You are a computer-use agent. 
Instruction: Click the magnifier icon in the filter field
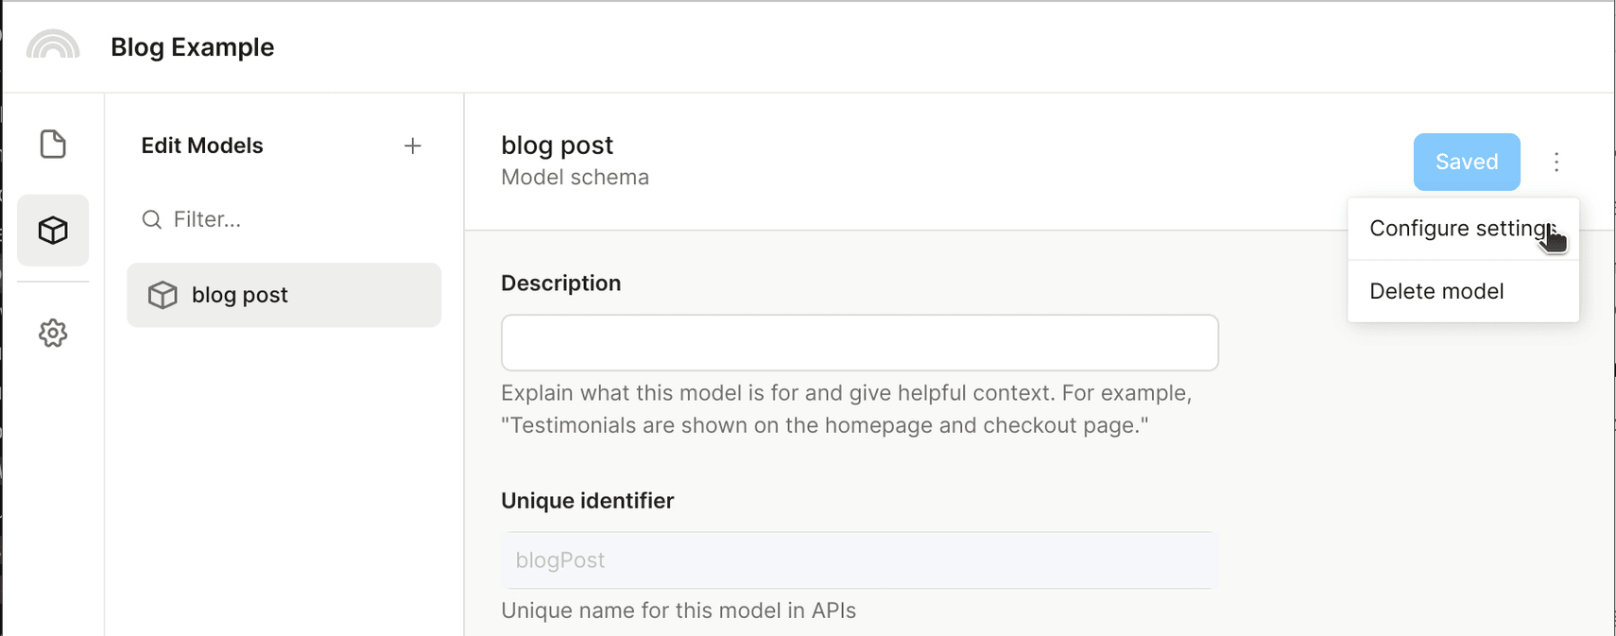click(x=152, y=219)
